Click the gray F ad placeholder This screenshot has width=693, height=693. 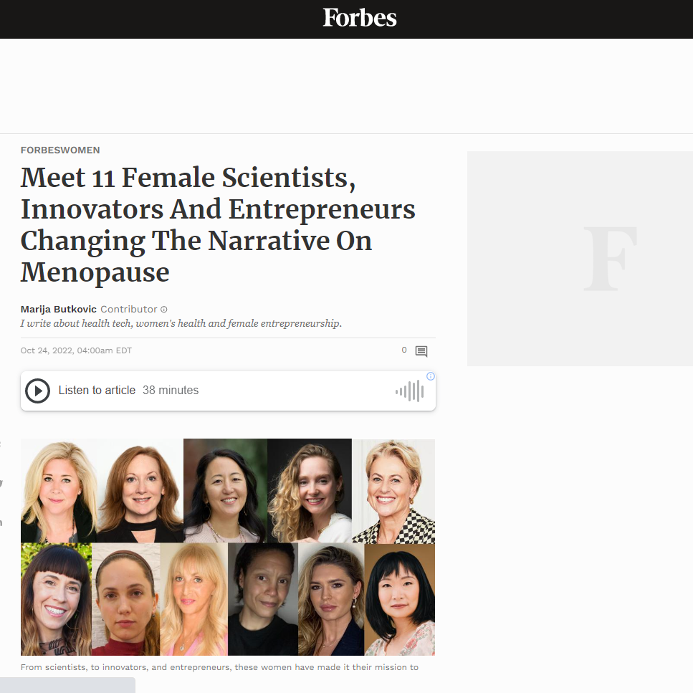pyautogui.click(x=580, y=258)
